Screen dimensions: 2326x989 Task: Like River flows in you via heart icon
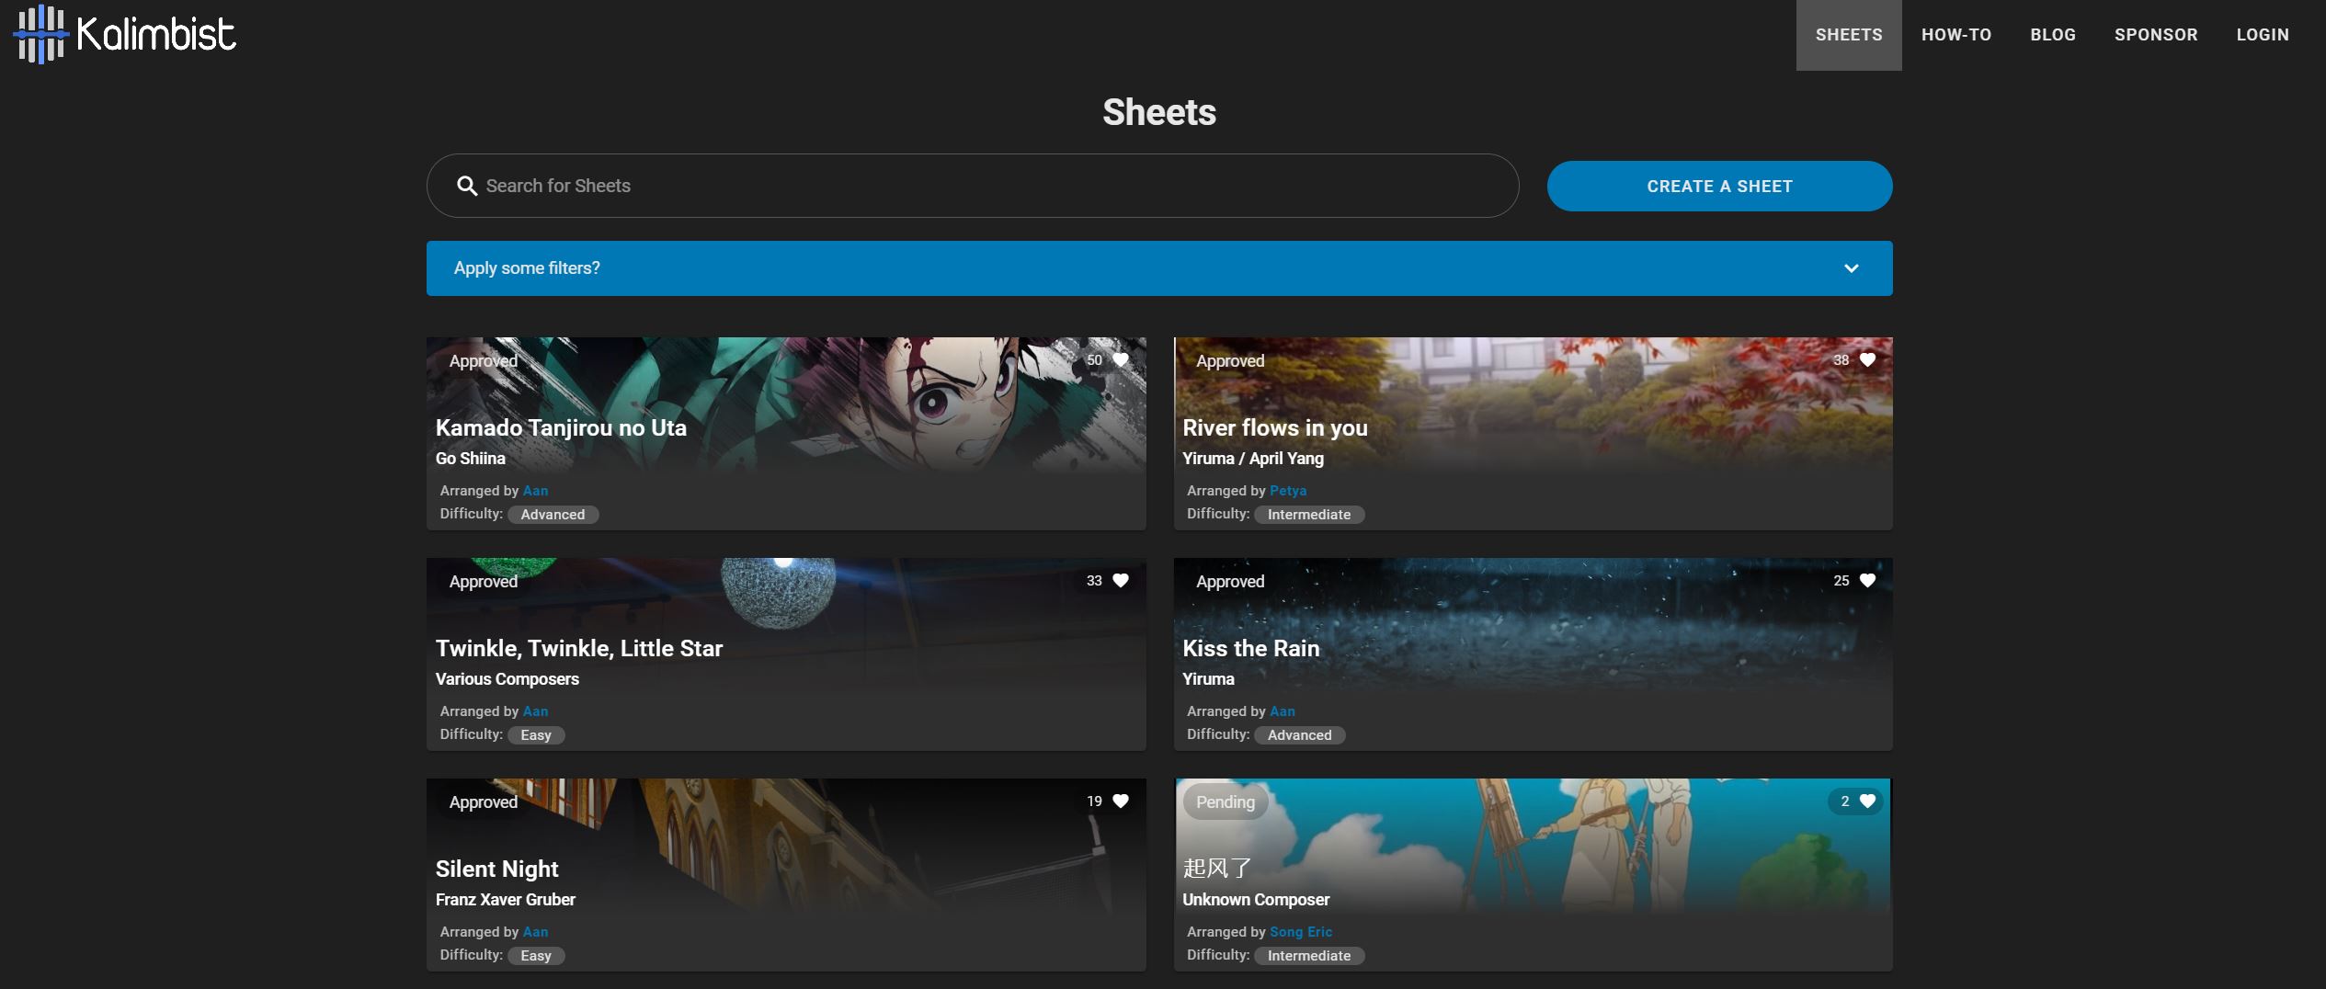point(1867,360)
